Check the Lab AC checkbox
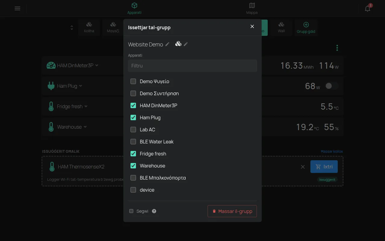Screen dimensions: 385x241 pos(133,130)
